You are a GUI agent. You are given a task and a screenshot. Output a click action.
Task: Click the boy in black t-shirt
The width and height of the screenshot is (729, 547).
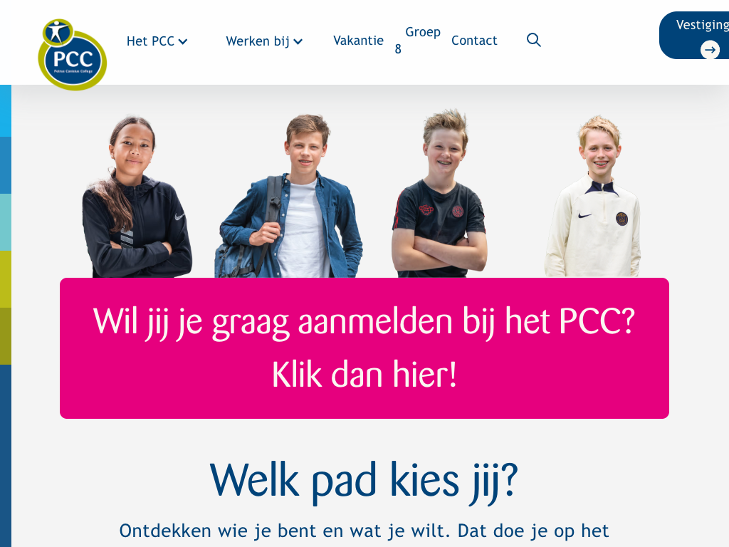pos(439,194)
